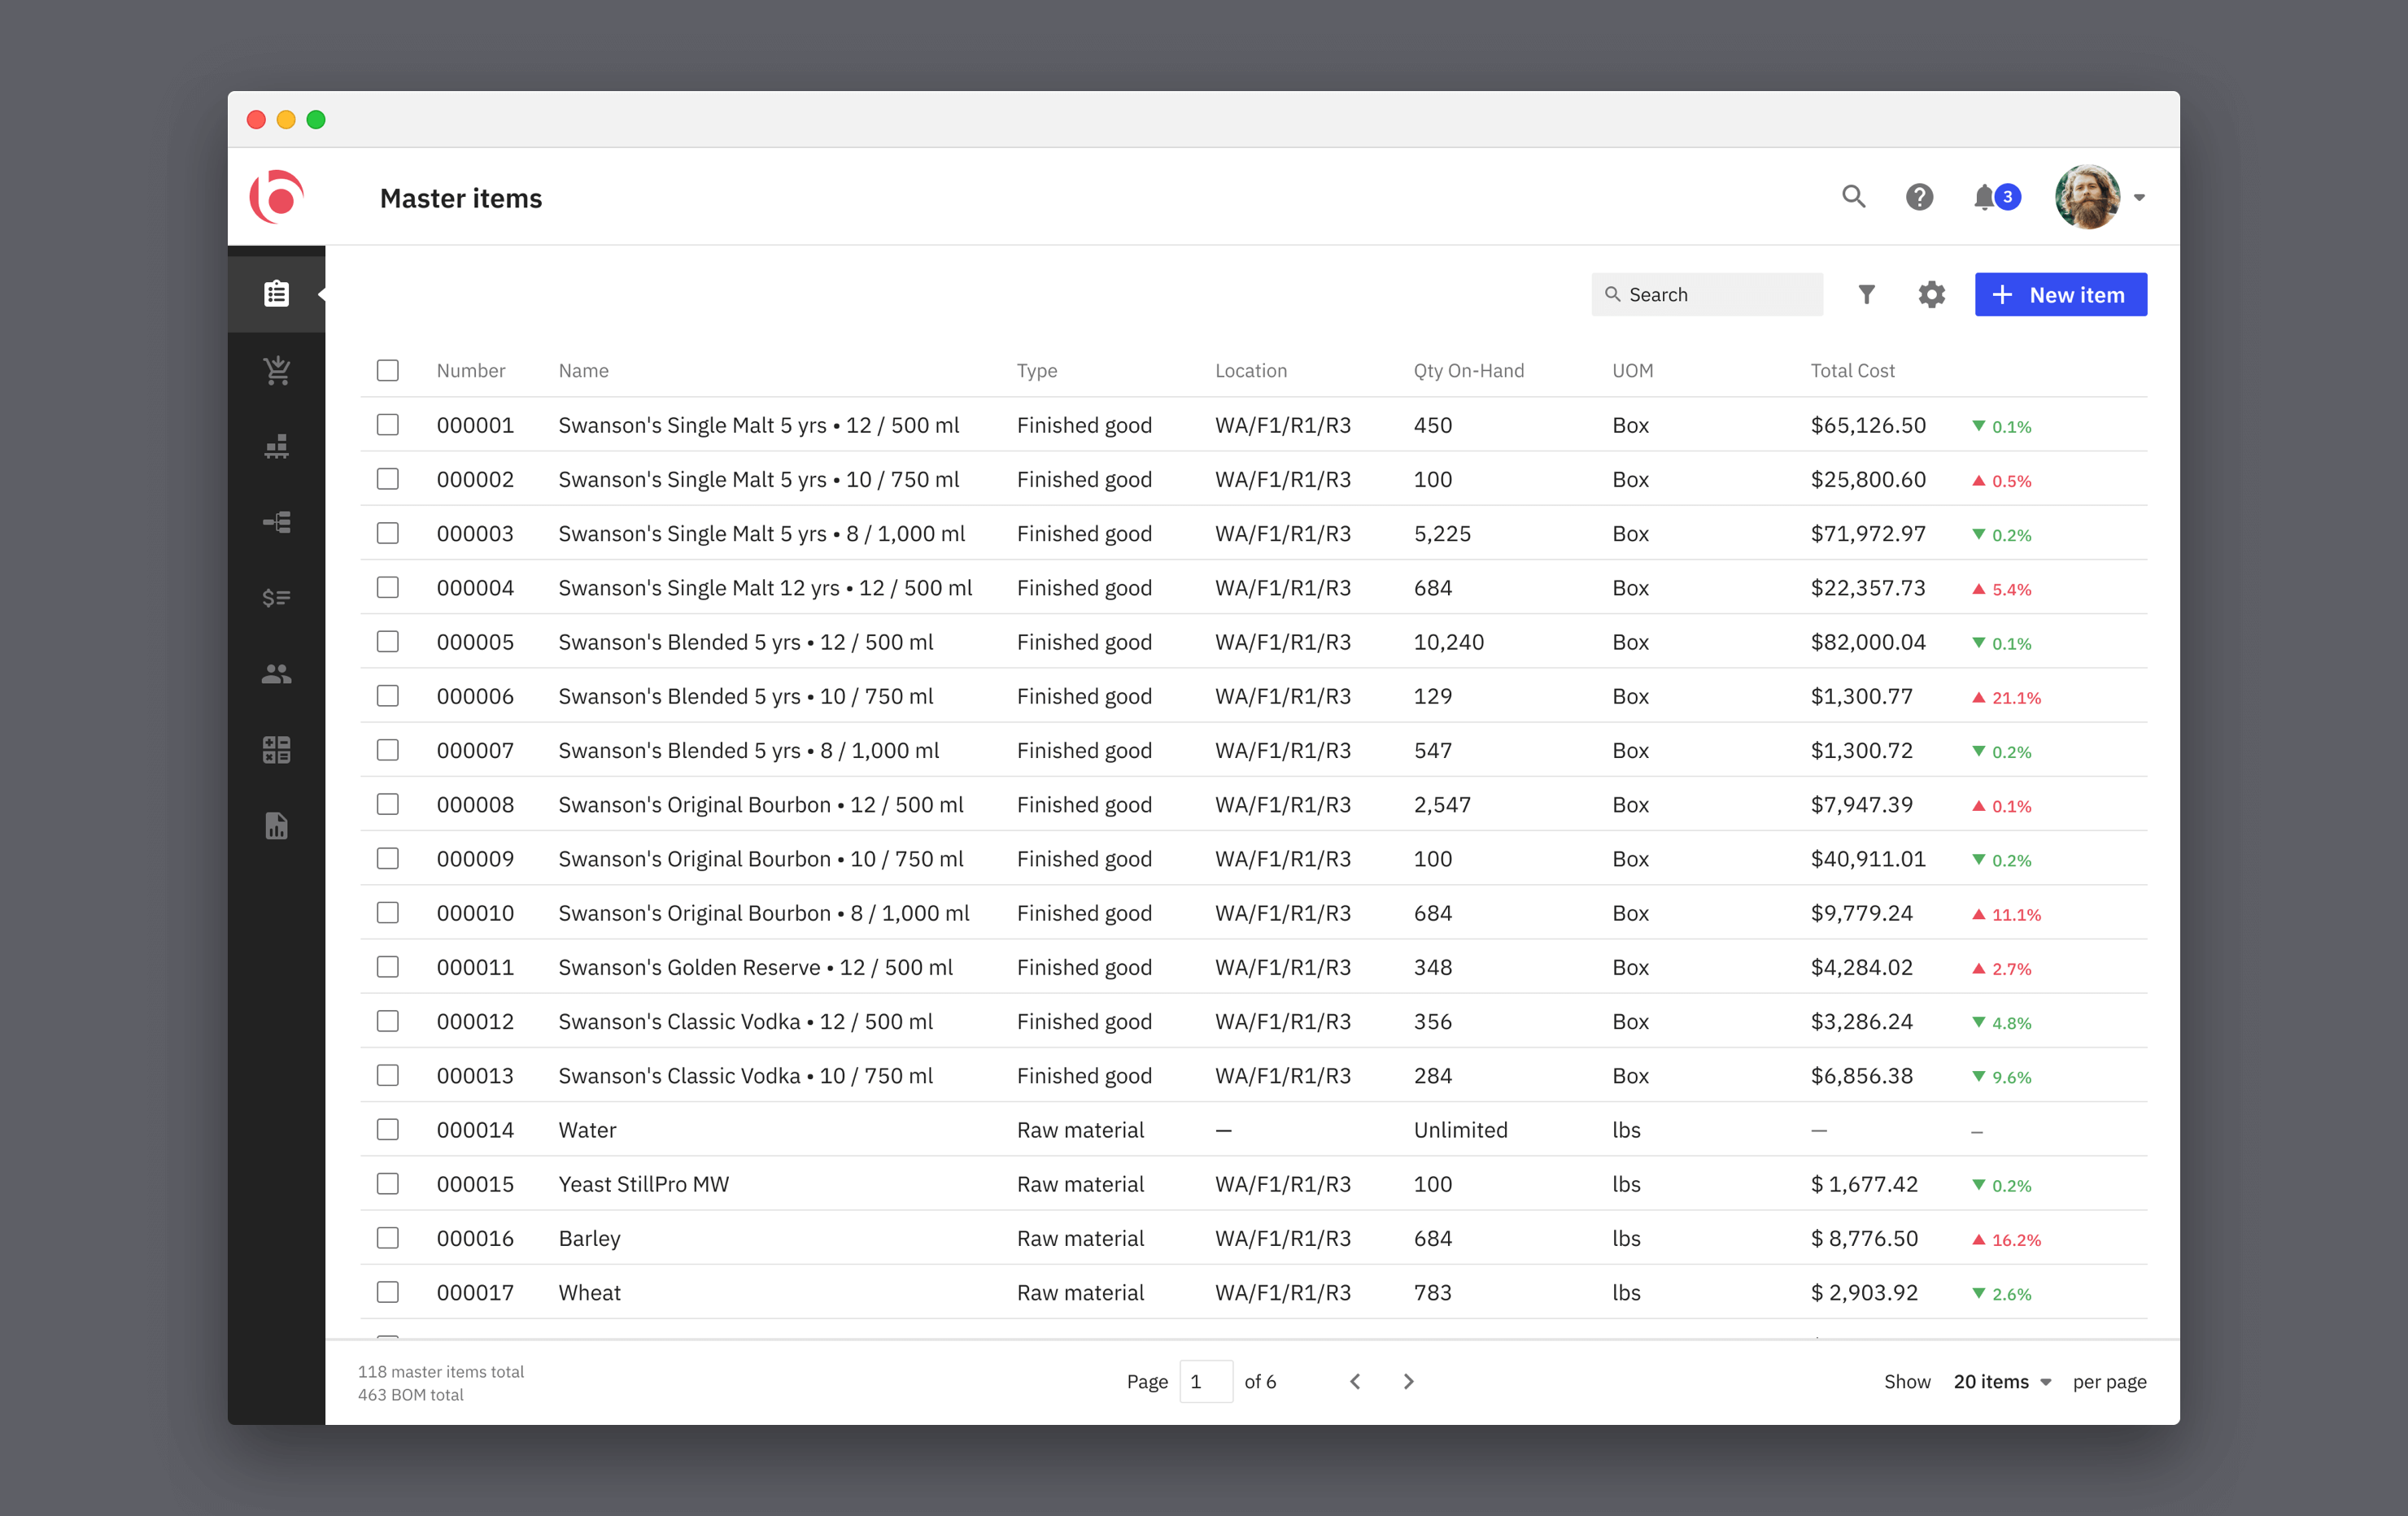Go to previous page arrow
Image resolution: width=2408 pixels, height=1516 pixels.
point(1355,1381)
